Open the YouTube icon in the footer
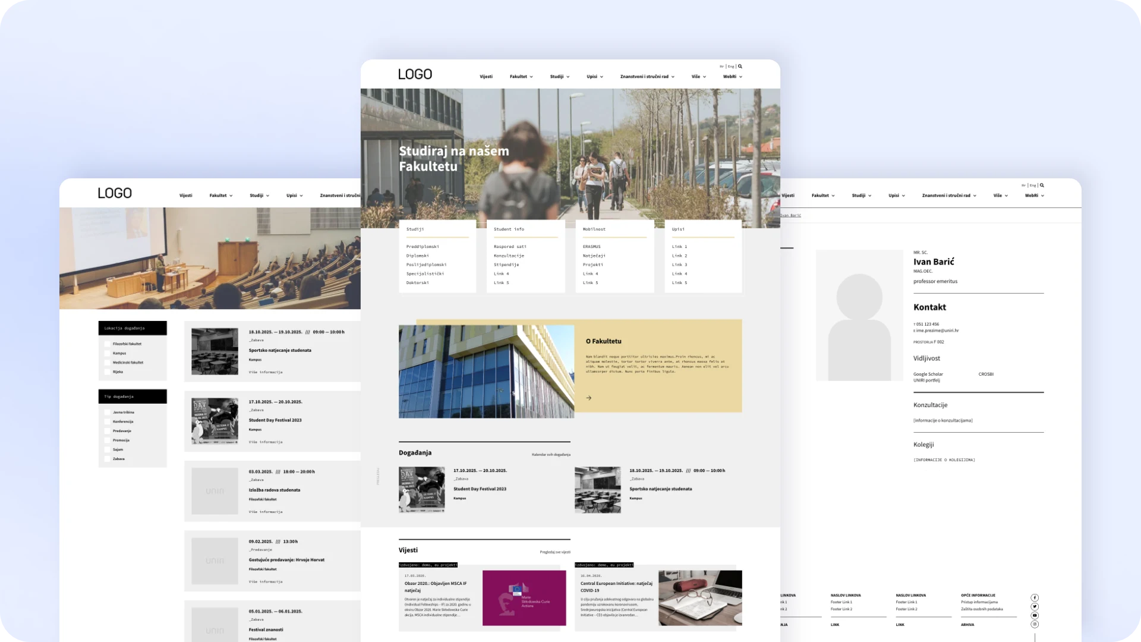Image resolution: width=1141 pixels, height=642 pixels. (x=1035, y=616)
